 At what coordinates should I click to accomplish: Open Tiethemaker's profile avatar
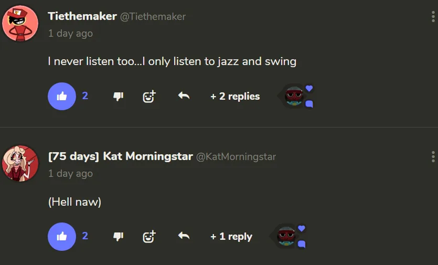click(20, 23)
